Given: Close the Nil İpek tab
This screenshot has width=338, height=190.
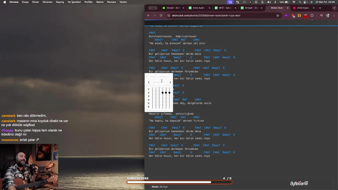Looking at the screenshot, I should [262, 8].
